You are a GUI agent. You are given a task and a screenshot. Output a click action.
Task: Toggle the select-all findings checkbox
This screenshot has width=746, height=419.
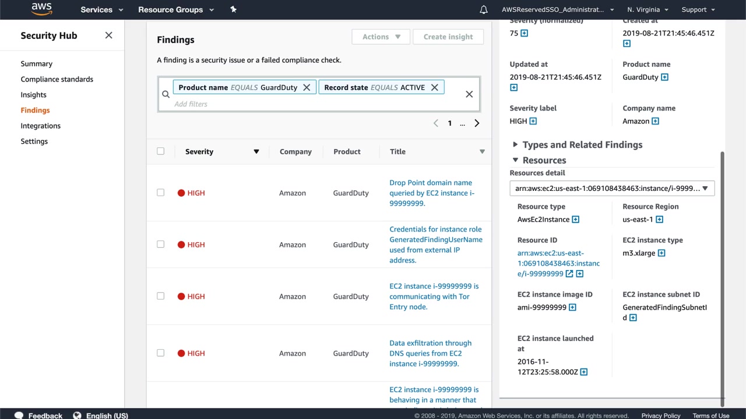coord(161,151)
